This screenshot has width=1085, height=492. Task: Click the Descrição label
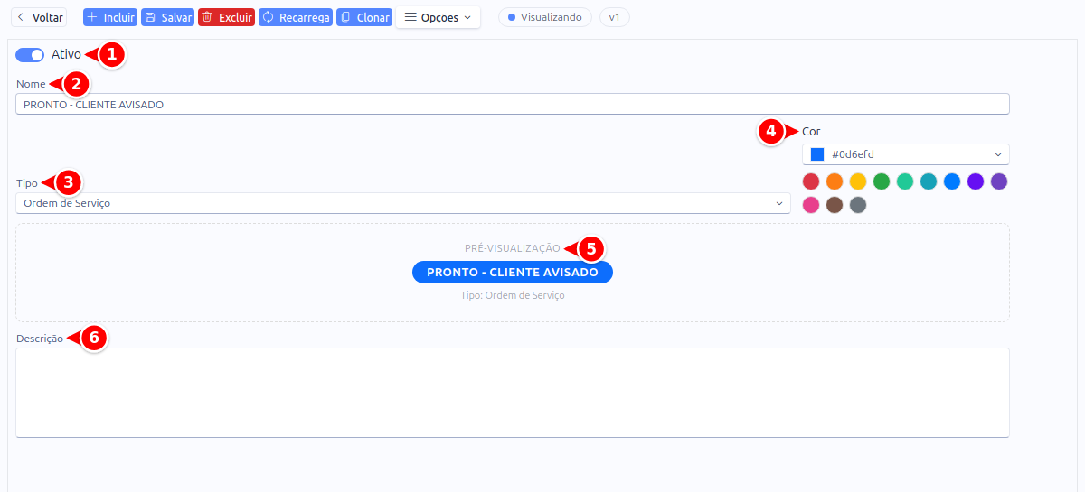point(40,339)
